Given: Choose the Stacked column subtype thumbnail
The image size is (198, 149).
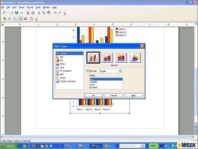Looking at the screenshot, I should (x=107, y=58).
